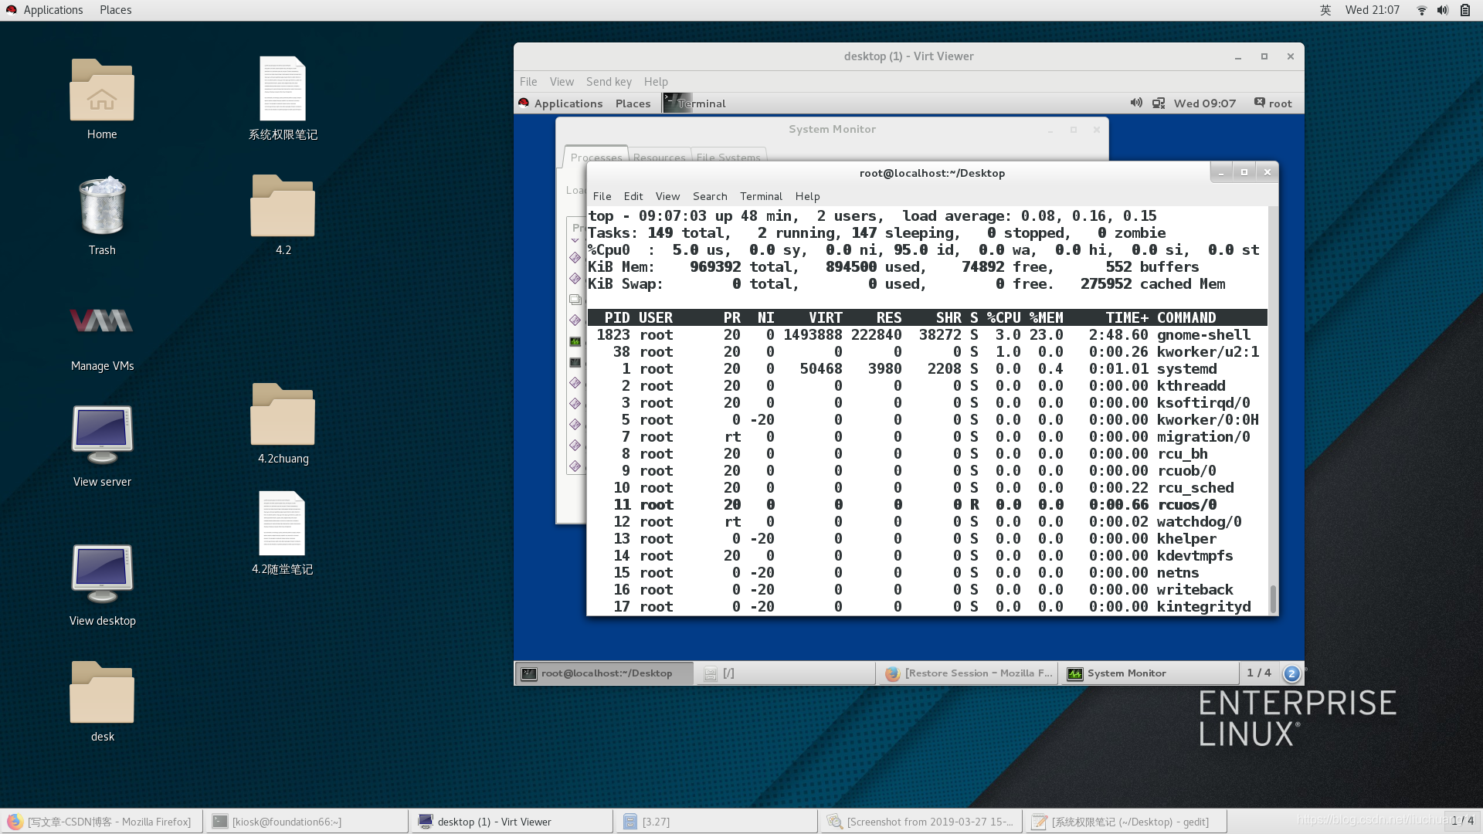Image resolution: width=1483 pixels, height=834 pixels.
Task: Click the Virt Viewer title bar text
Action: pos(908,56)
